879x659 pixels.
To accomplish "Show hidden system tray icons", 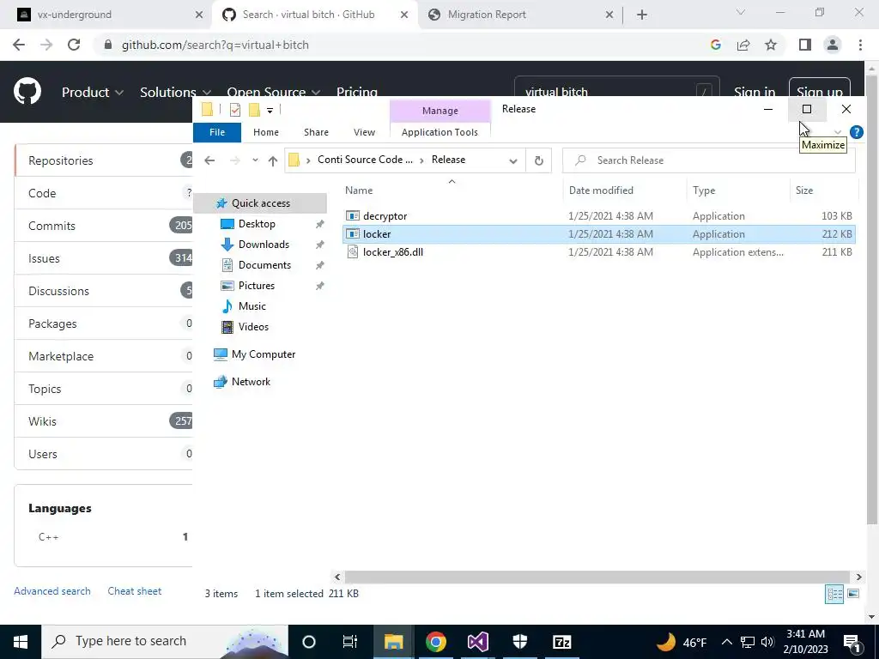I will click(x=726, y=642).
